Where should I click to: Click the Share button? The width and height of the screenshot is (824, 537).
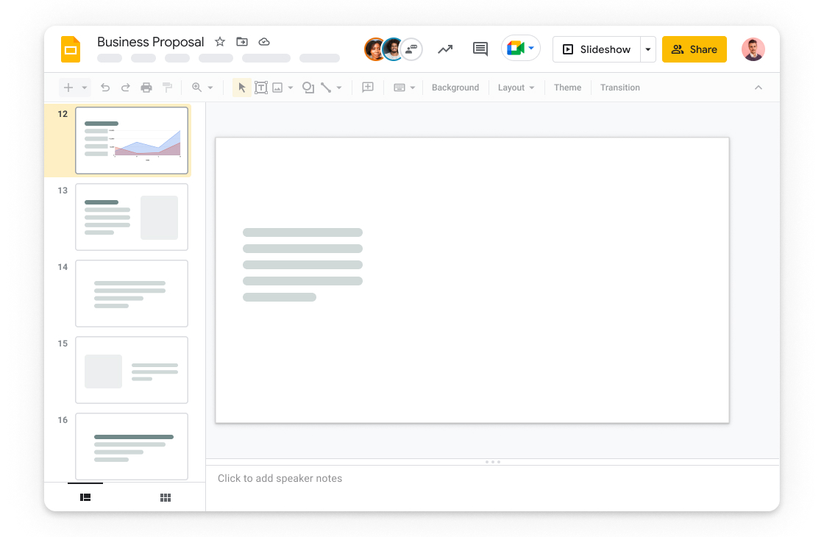(694, 49)
